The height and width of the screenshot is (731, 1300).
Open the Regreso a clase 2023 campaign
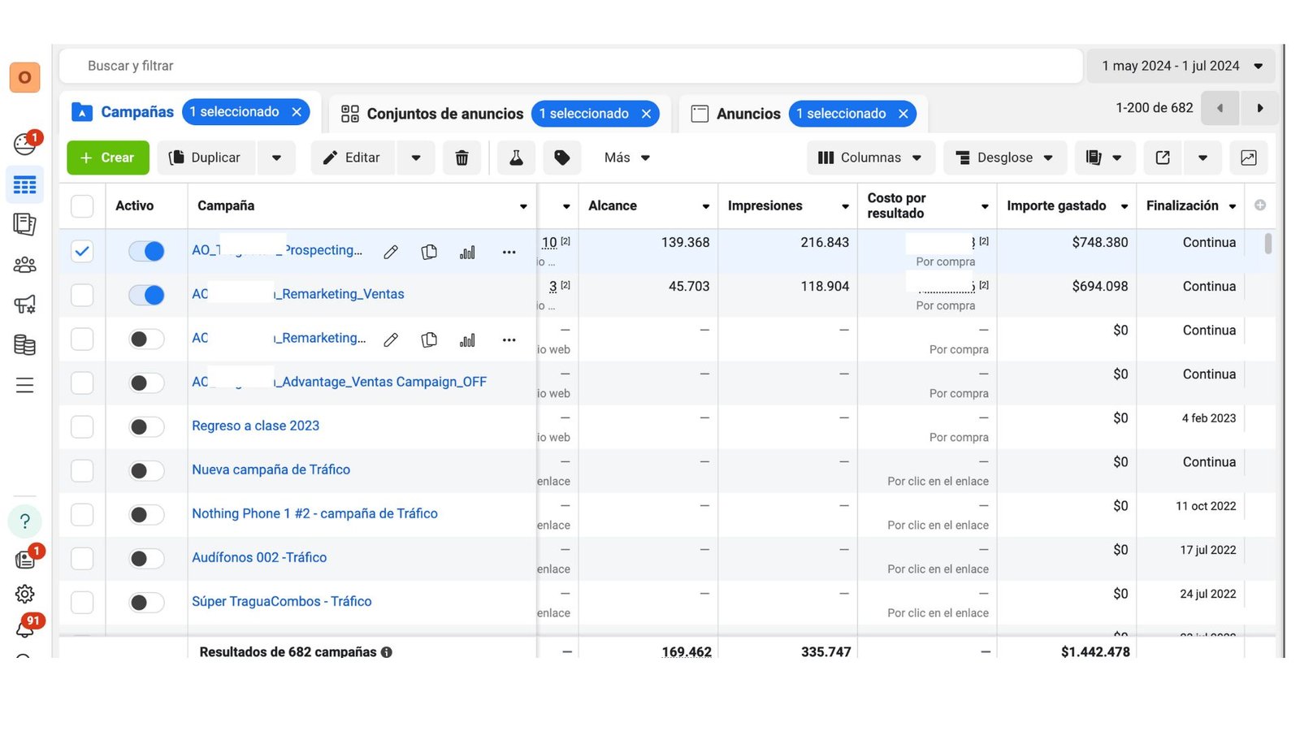[255, 426]
